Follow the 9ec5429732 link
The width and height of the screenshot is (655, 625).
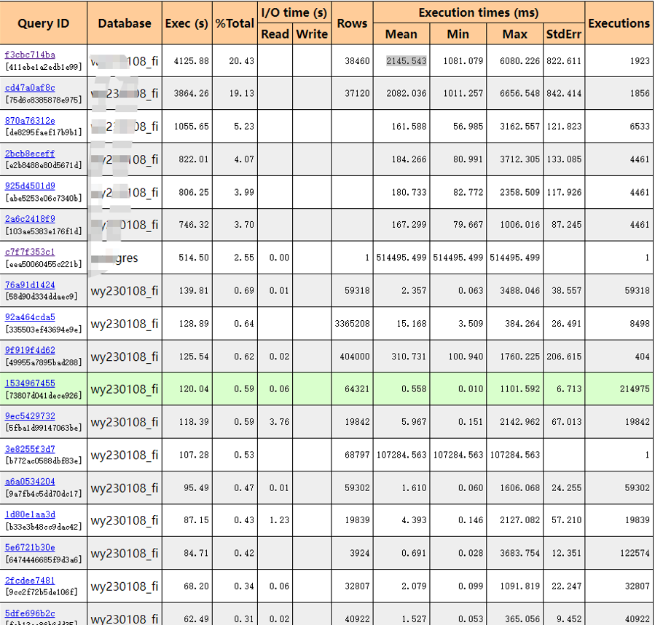[x=30, y=416]
